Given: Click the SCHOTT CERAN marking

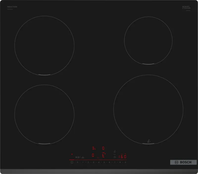Looking at the screenshot, I should pyautogui.click(x=186, y=7).
